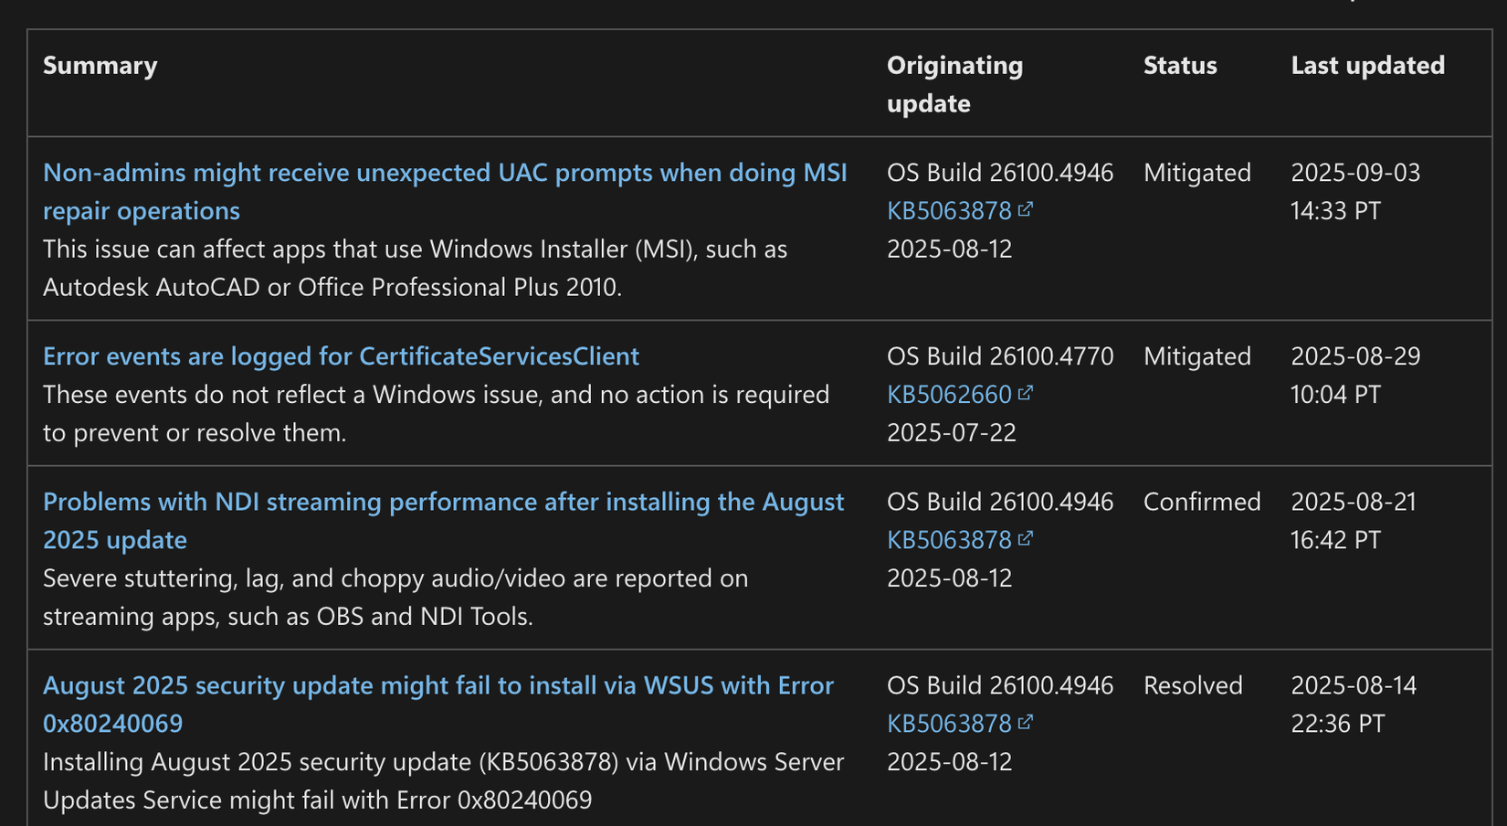Click external-link icon beside KB5063878 in WSUS row
Screen dimensions: 1507x826
point(1027,722)
